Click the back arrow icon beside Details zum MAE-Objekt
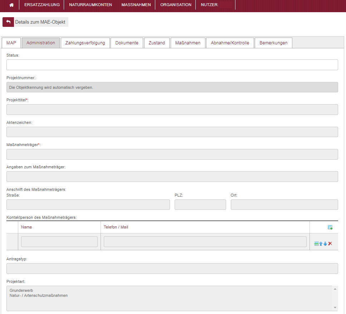 pos(8,22)
